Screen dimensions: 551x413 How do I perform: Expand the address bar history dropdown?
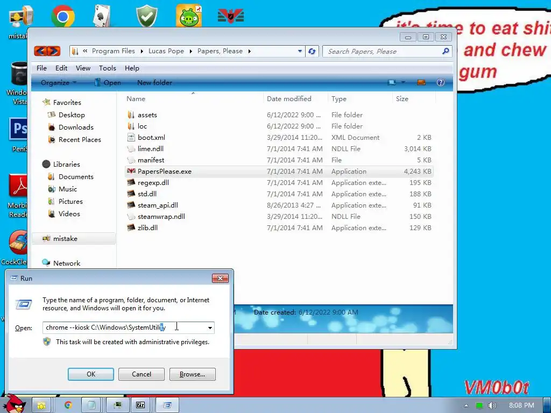pos(300,51)
